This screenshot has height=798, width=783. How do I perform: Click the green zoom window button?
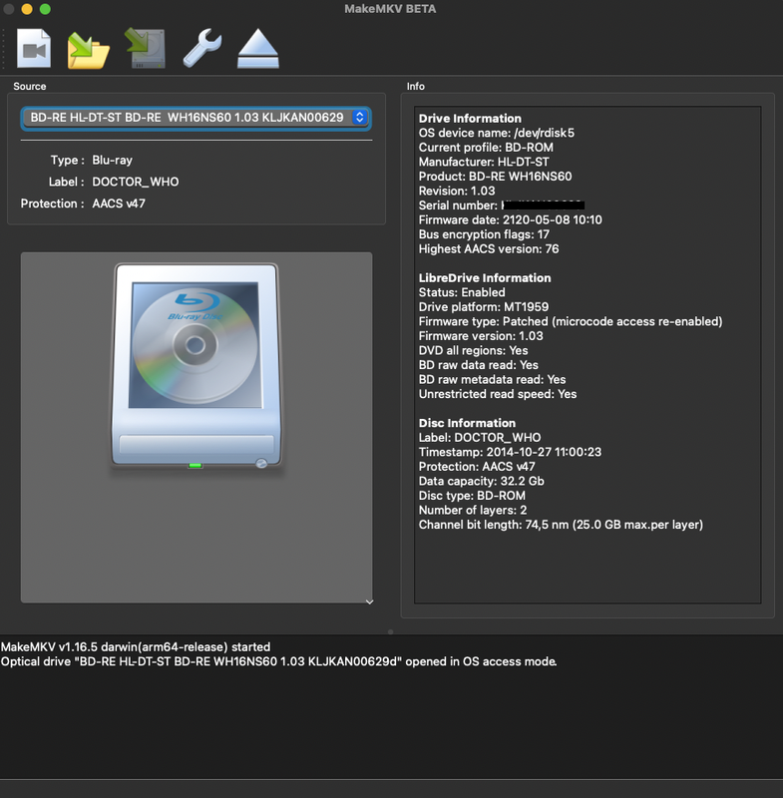[45, 9]
